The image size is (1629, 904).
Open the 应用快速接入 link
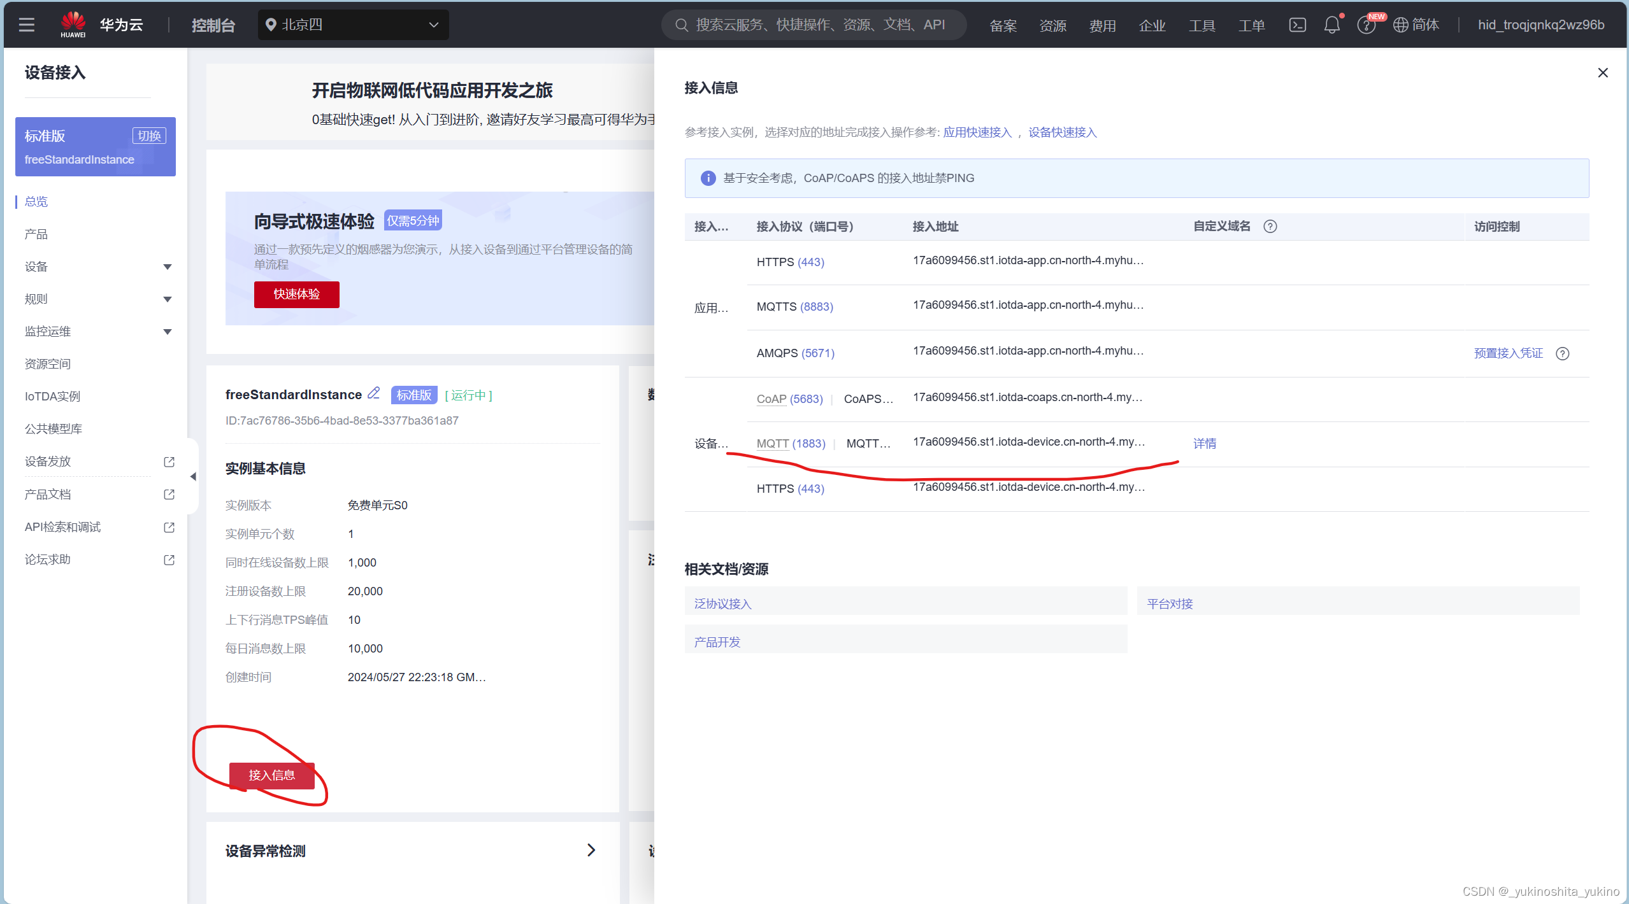(977, 132)
